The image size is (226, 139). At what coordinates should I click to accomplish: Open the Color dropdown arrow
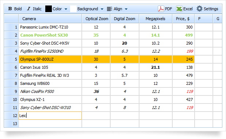click(66, 9)
